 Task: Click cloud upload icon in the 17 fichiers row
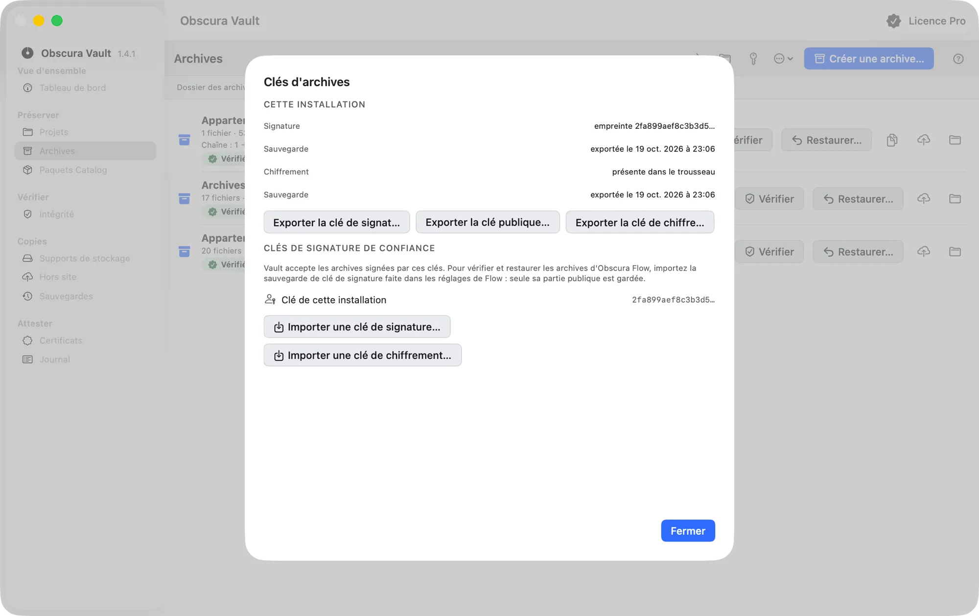click(924, 199)
